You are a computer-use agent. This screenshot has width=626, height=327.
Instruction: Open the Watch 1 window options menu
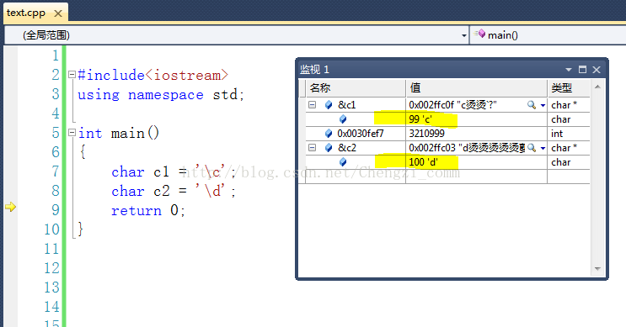pos(569,70)
